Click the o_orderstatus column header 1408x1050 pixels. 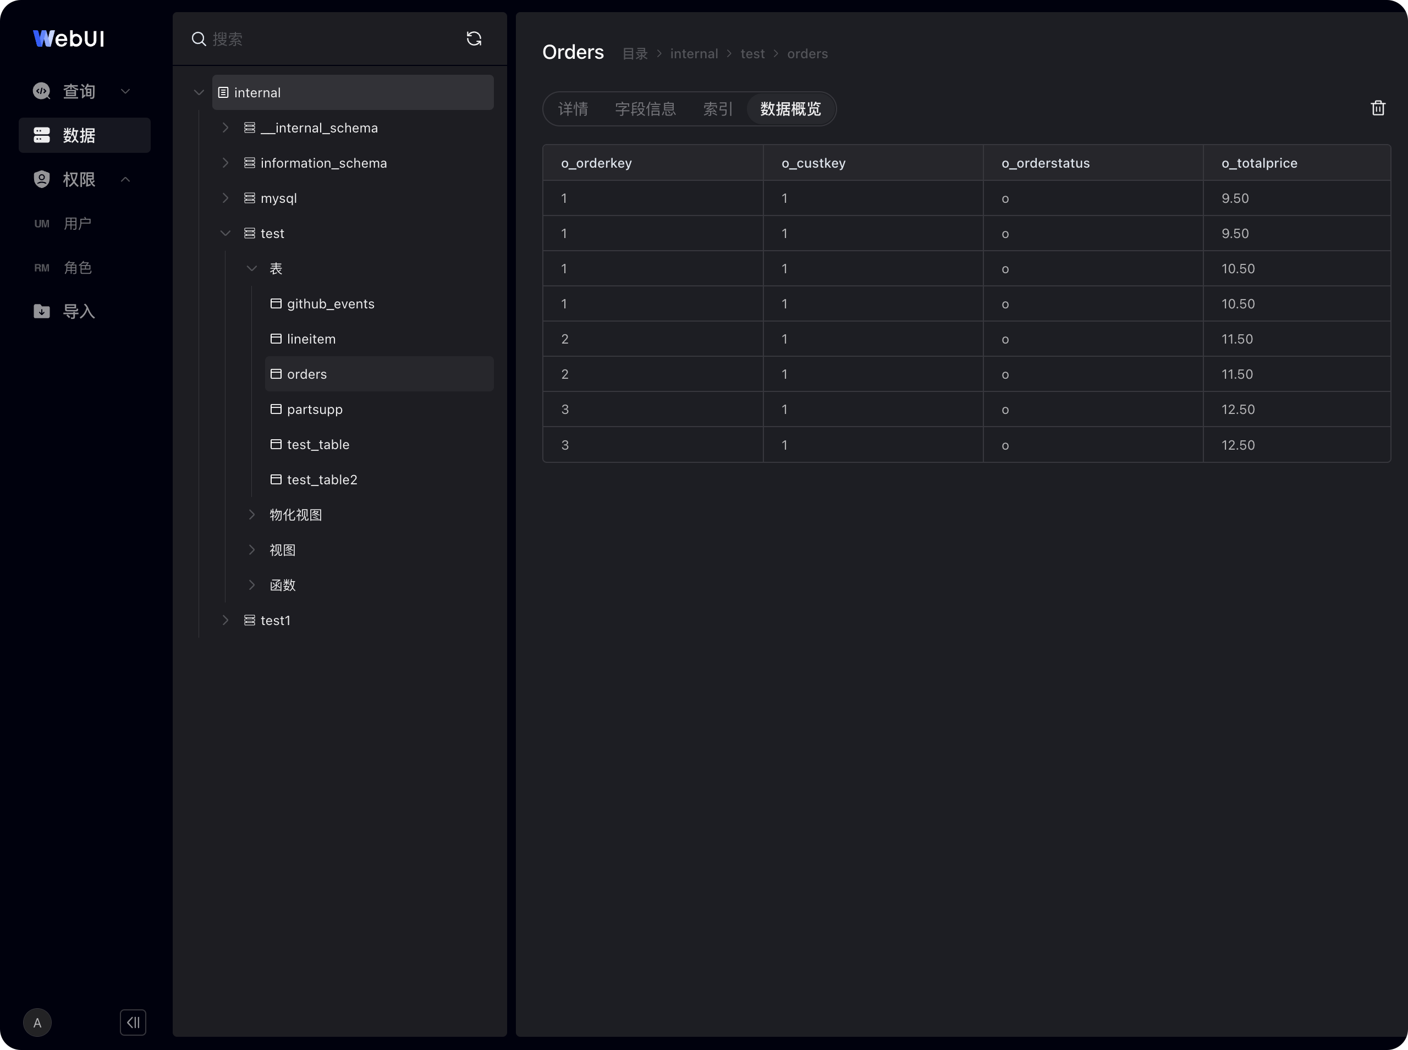(x=1093, y=163)
